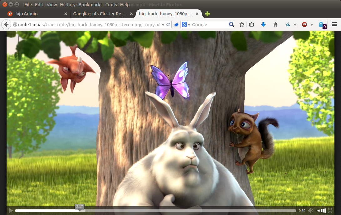The height and width of the screenshot is (215, 341).
Task: Seek on the video progress bar
Action: (156, 210)
